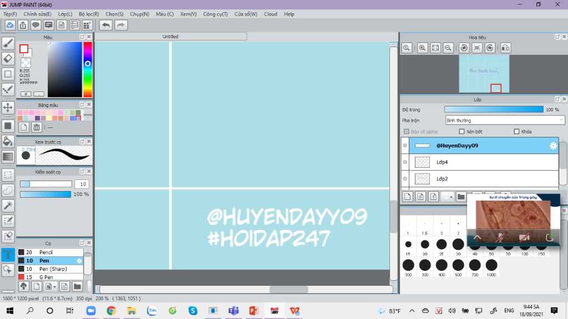The width and height of the screenshot is (568, 319).
Task: Add a new layer in the Lớp panel
Action: coord(408,197)
